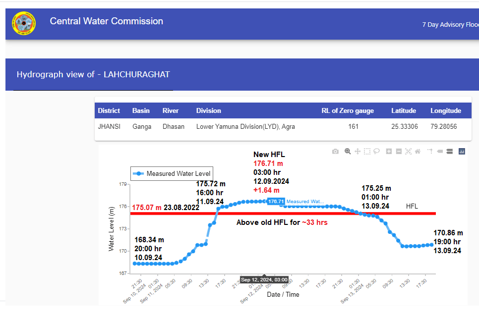This screenshot has height=324, width=479.
Task: Reset axes with the home icon
Action: tap(418, 152)
